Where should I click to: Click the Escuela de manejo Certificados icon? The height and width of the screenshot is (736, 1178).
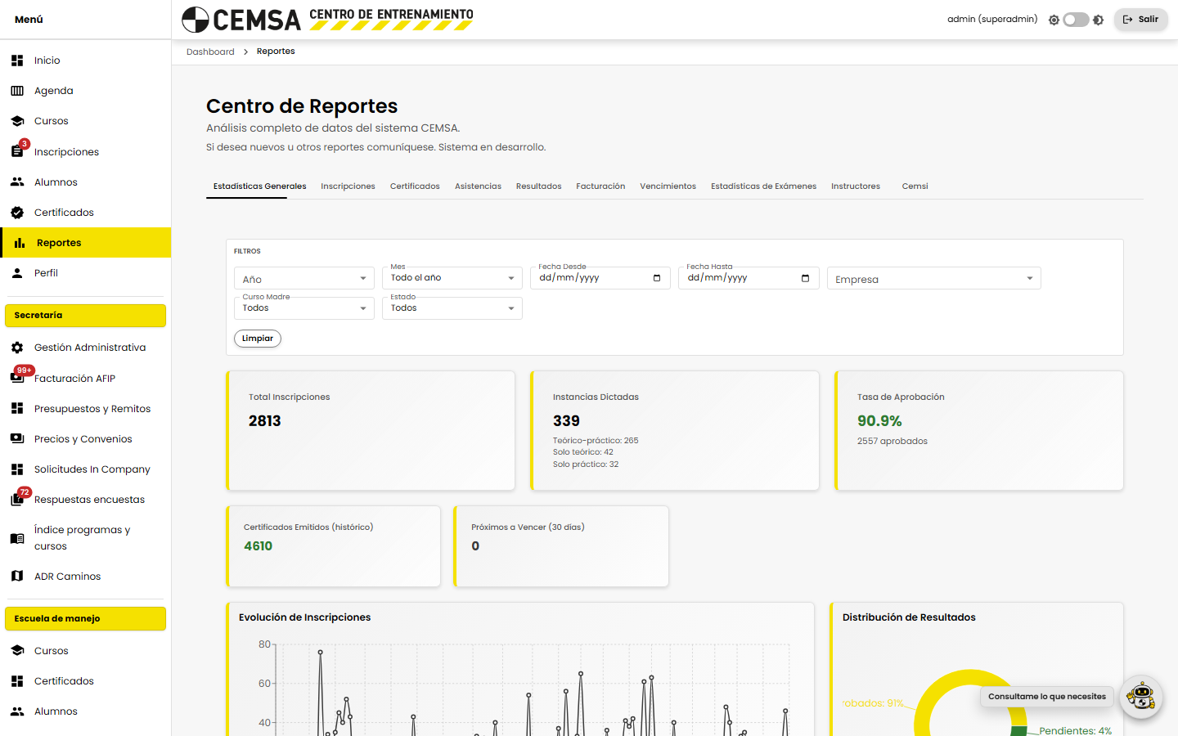[17, 681]
